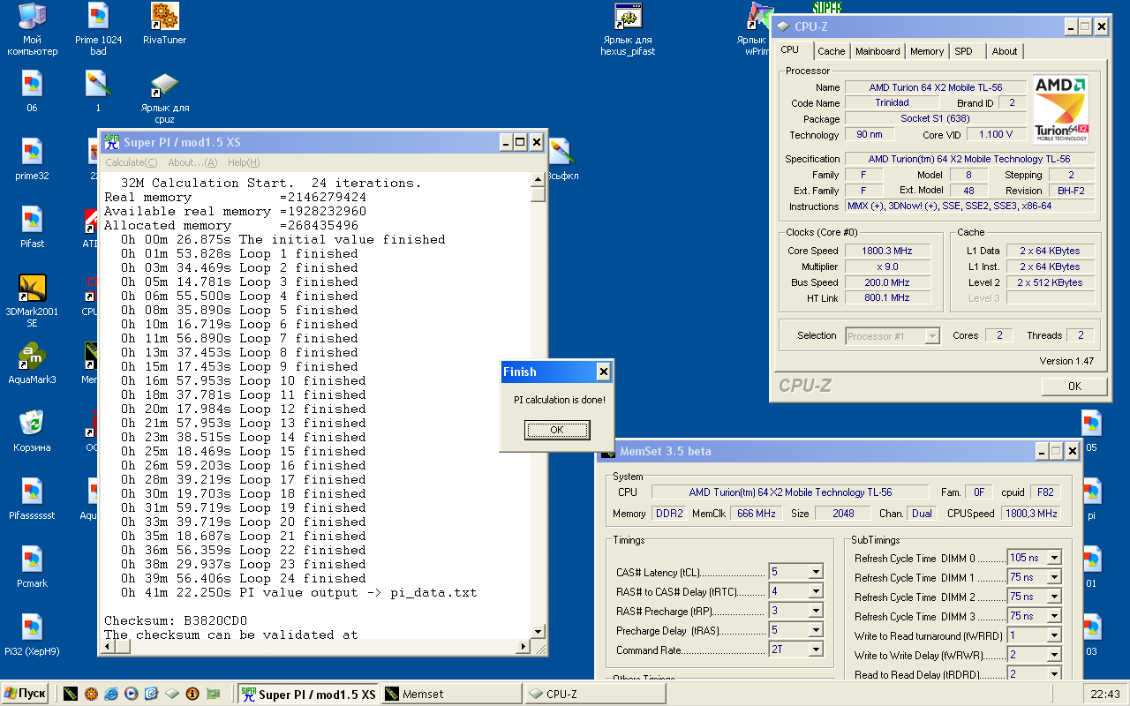Switch to the Mainboard tab in CPU-Z
Viewport: 1130px width, 706px height.
tap(878, 51)
